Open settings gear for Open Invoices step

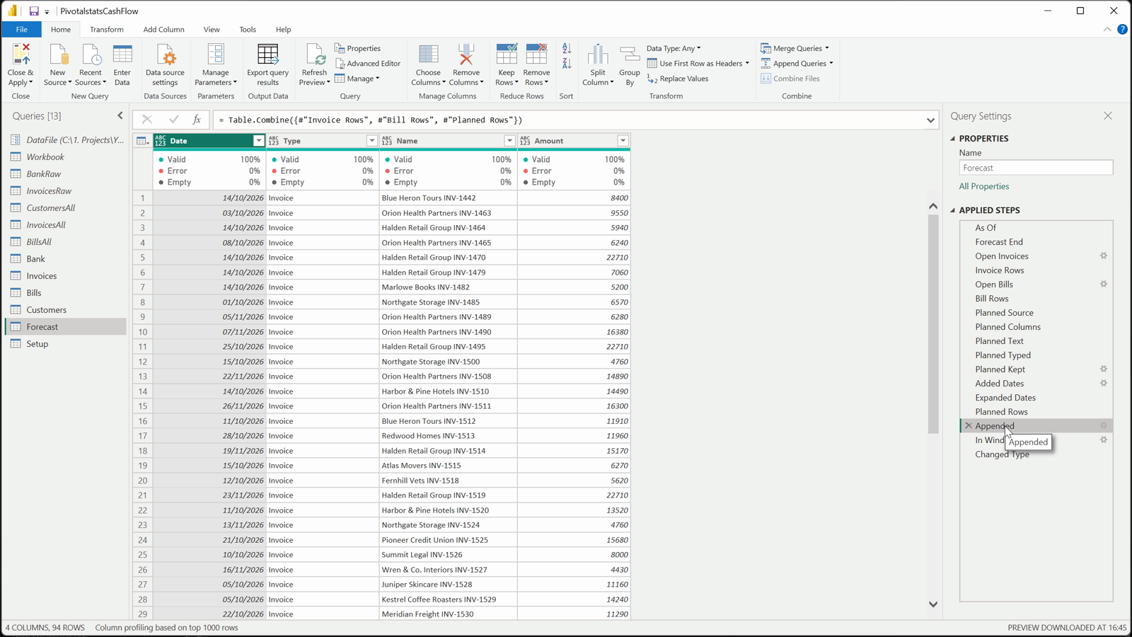[x=1103, y=256]
